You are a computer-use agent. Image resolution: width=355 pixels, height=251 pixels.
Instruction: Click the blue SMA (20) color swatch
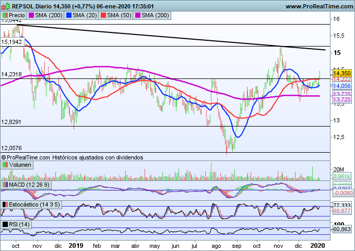pyautogui.click(x=69, y=15)
